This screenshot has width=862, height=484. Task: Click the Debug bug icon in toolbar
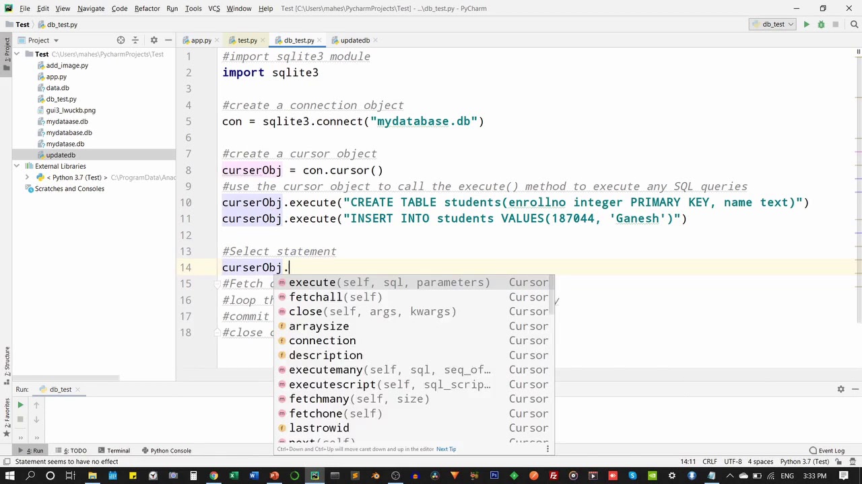[821, 24]
